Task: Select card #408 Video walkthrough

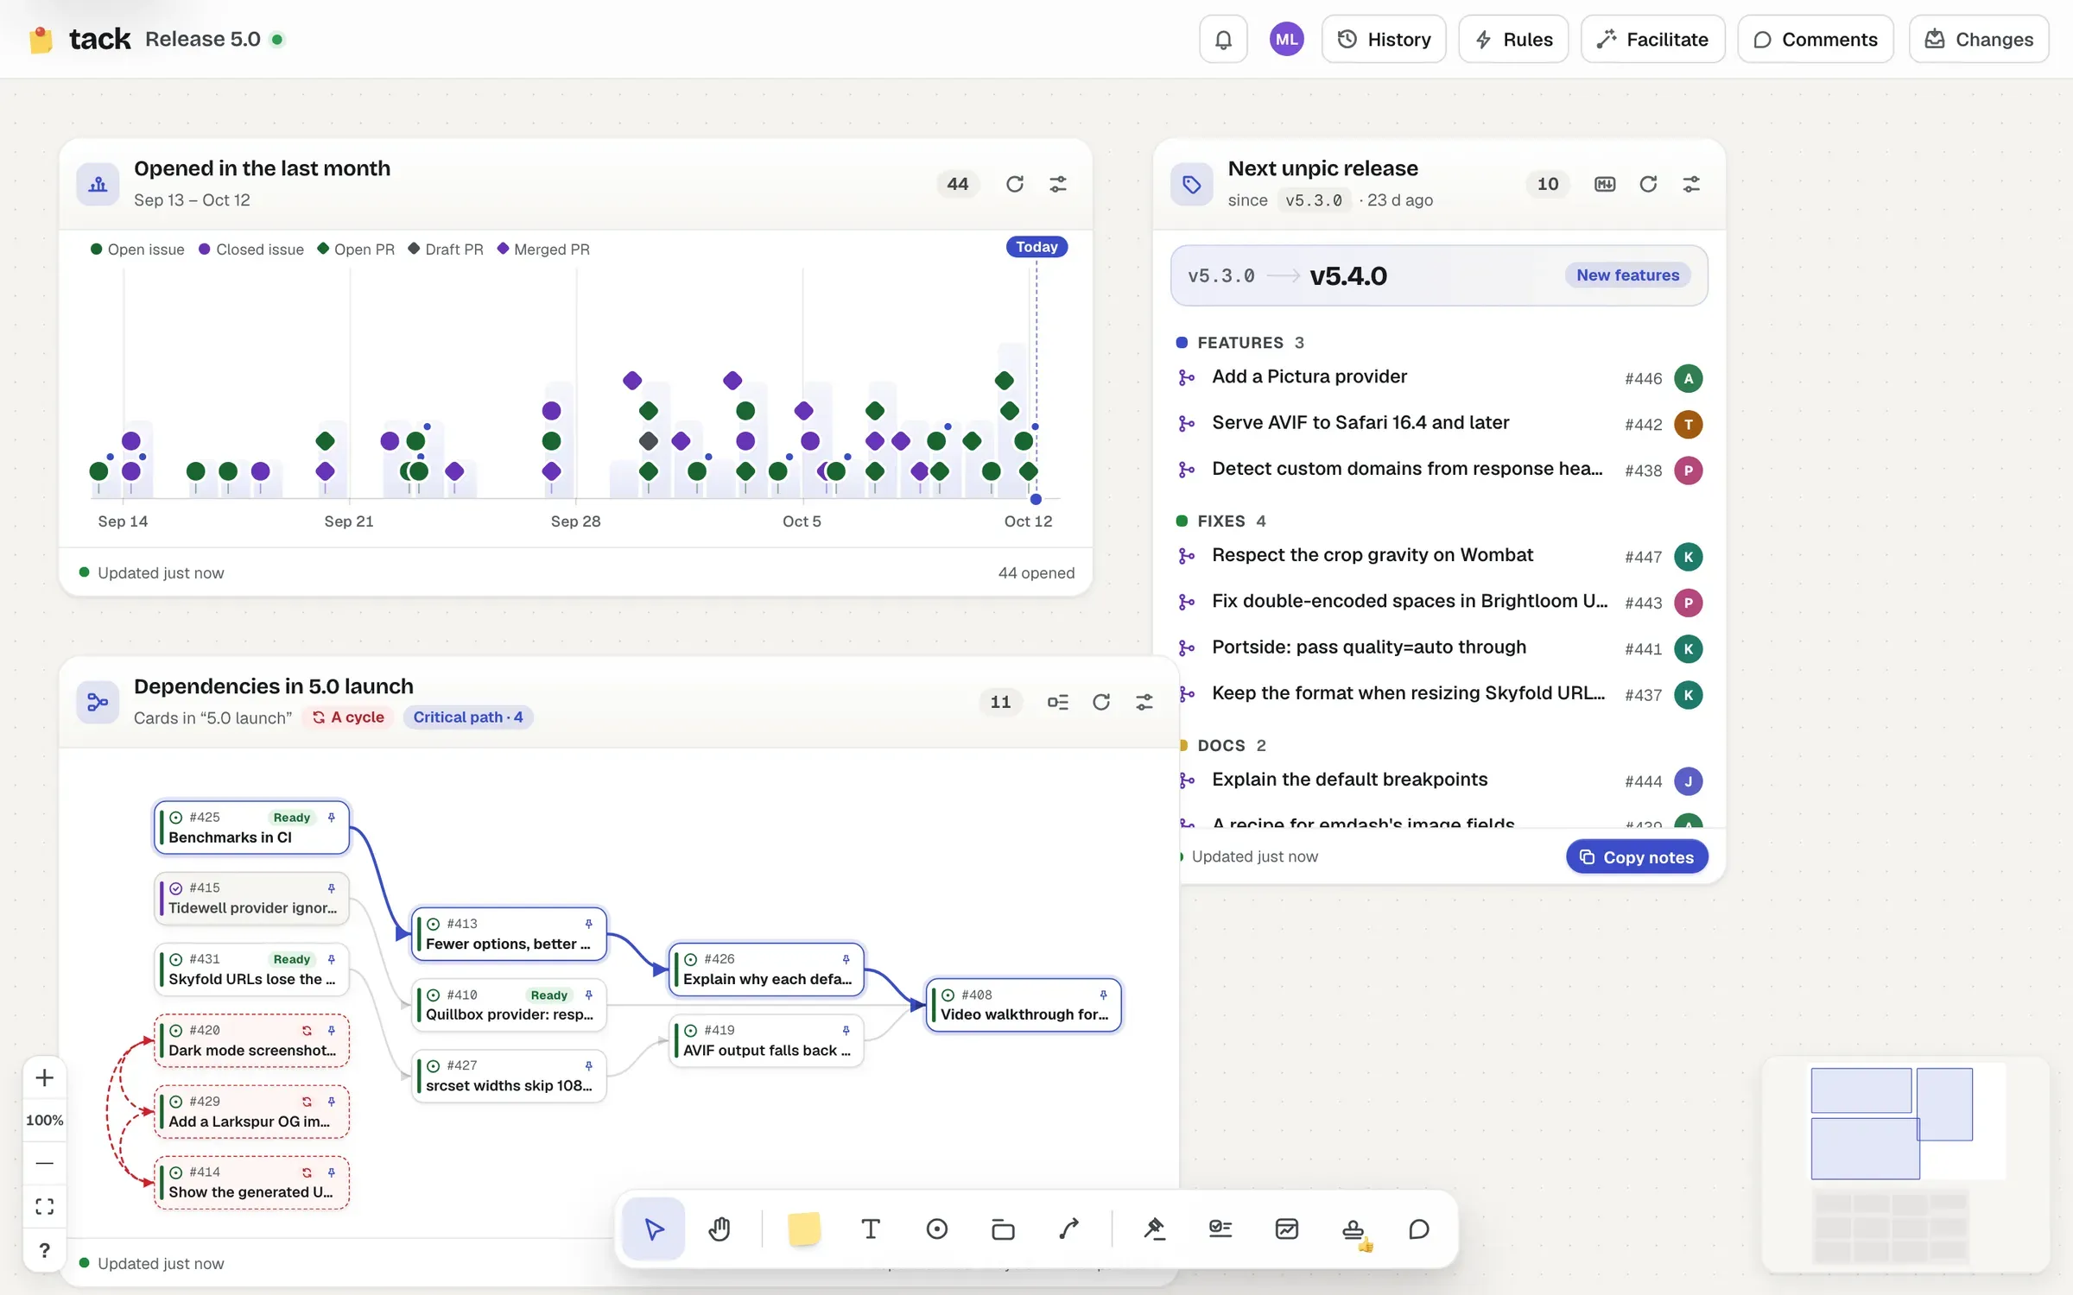Action: pyautogui.click(x=1024, y=1005)
